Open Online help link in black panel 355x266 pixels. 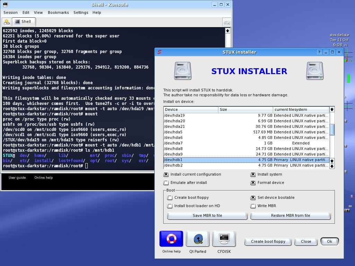[x=43, y=178]
